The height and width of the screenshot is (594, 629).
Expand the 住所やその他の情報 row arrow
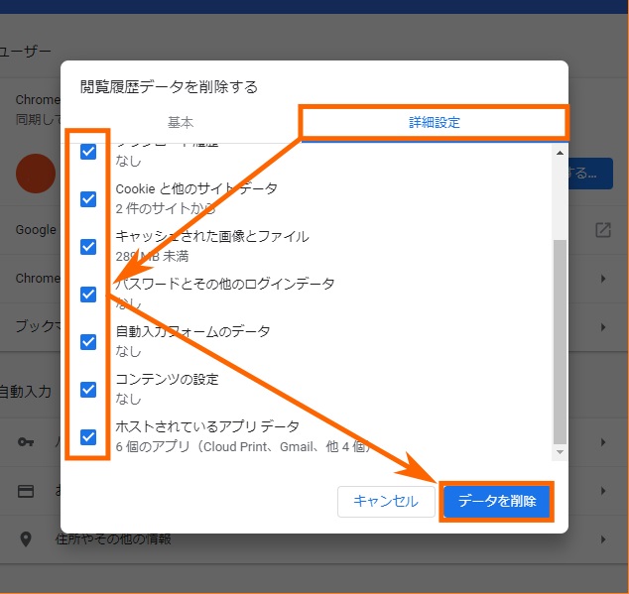pos(603,539)
